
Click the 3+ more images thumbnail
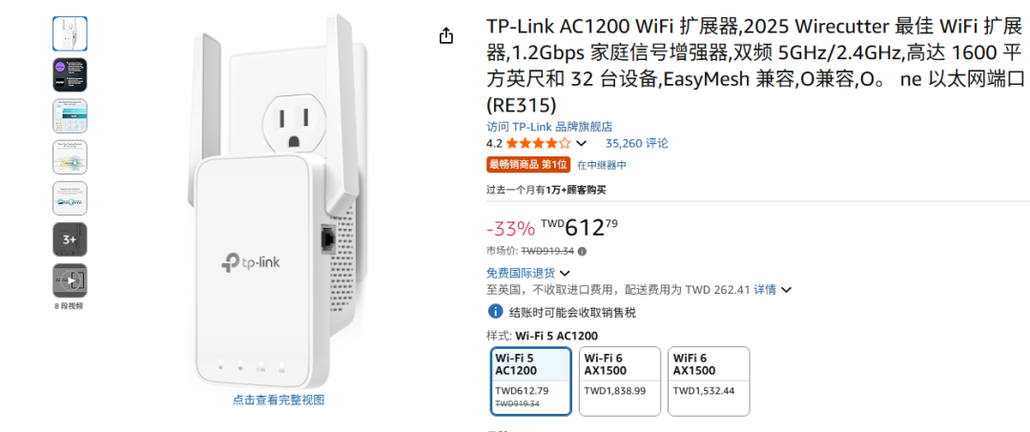[x=70, y=239]
